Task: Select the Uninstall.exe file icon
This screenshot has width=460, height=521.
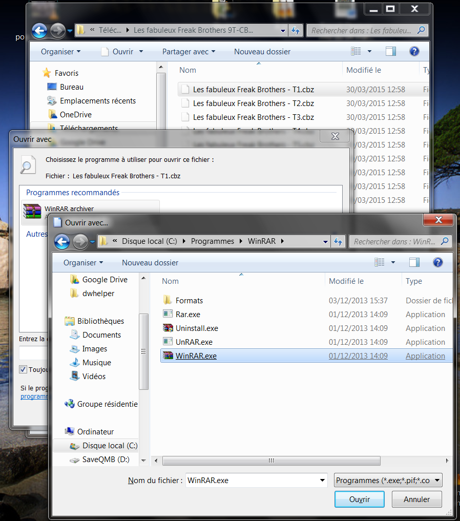Action: [x=168, y=328]
